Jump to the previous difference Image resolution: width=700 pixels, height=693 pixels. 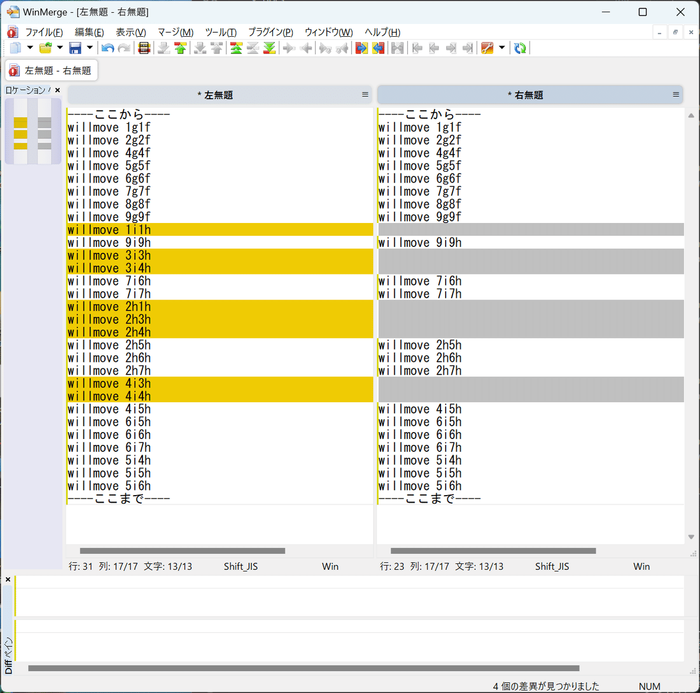click(180, 48)
